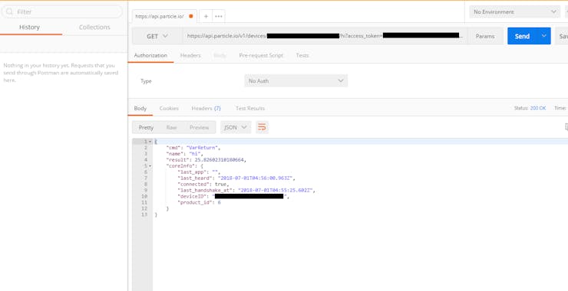The width and height of the screenshot is (568, 291).
Task: Expand the Send button dropdown arrow
Action: click(x=543, y=36)
